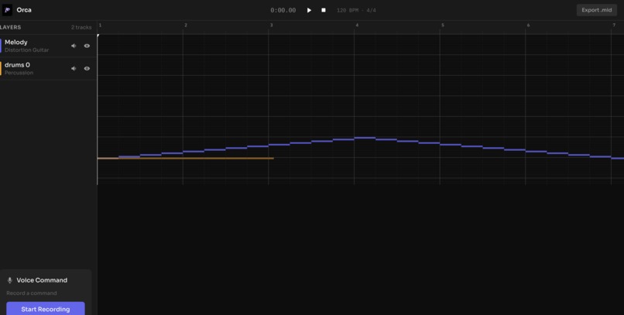Click the 'Record a command' hint text
624x315 pixels.
32,293
